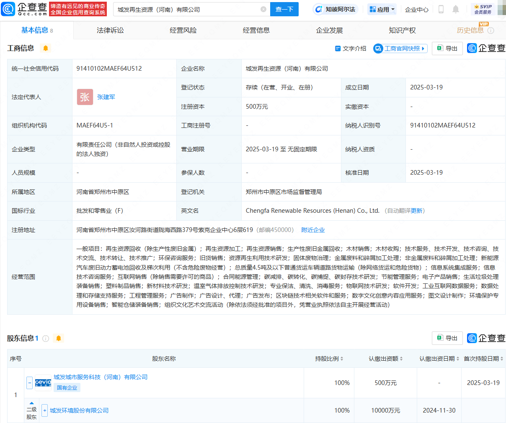
Task: Switch to the 法律诉讼 tab
Action: click(x=110, y=30)
